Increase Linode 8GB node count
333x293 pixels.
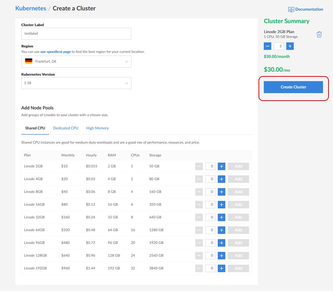pos(222,192)
